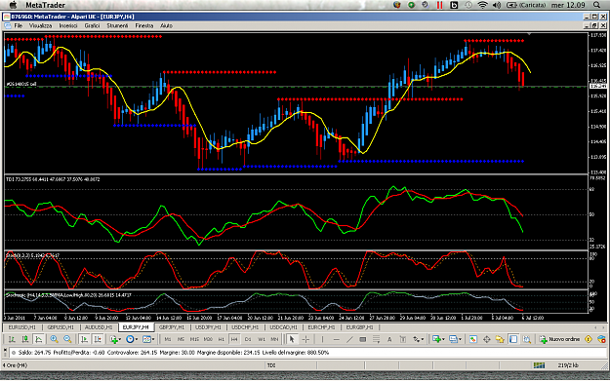Show the Market Watch window
The height and width of the screenshot is (381, 610).
(x=473, y=339)
